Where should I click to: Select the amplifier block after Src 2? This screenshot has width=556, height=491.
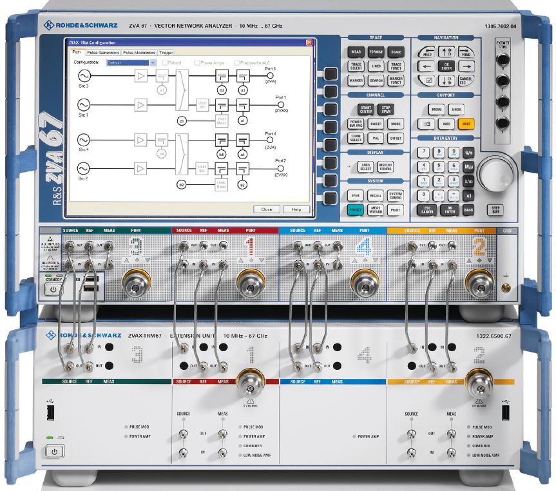tap(140, 169)
